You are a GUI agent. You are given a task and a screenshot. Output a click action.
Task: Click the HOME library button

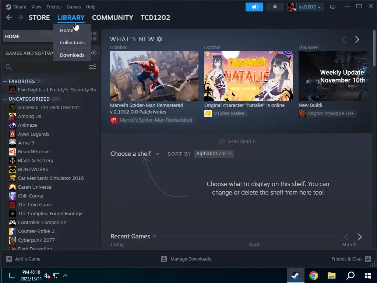click(x=28, y=36)
